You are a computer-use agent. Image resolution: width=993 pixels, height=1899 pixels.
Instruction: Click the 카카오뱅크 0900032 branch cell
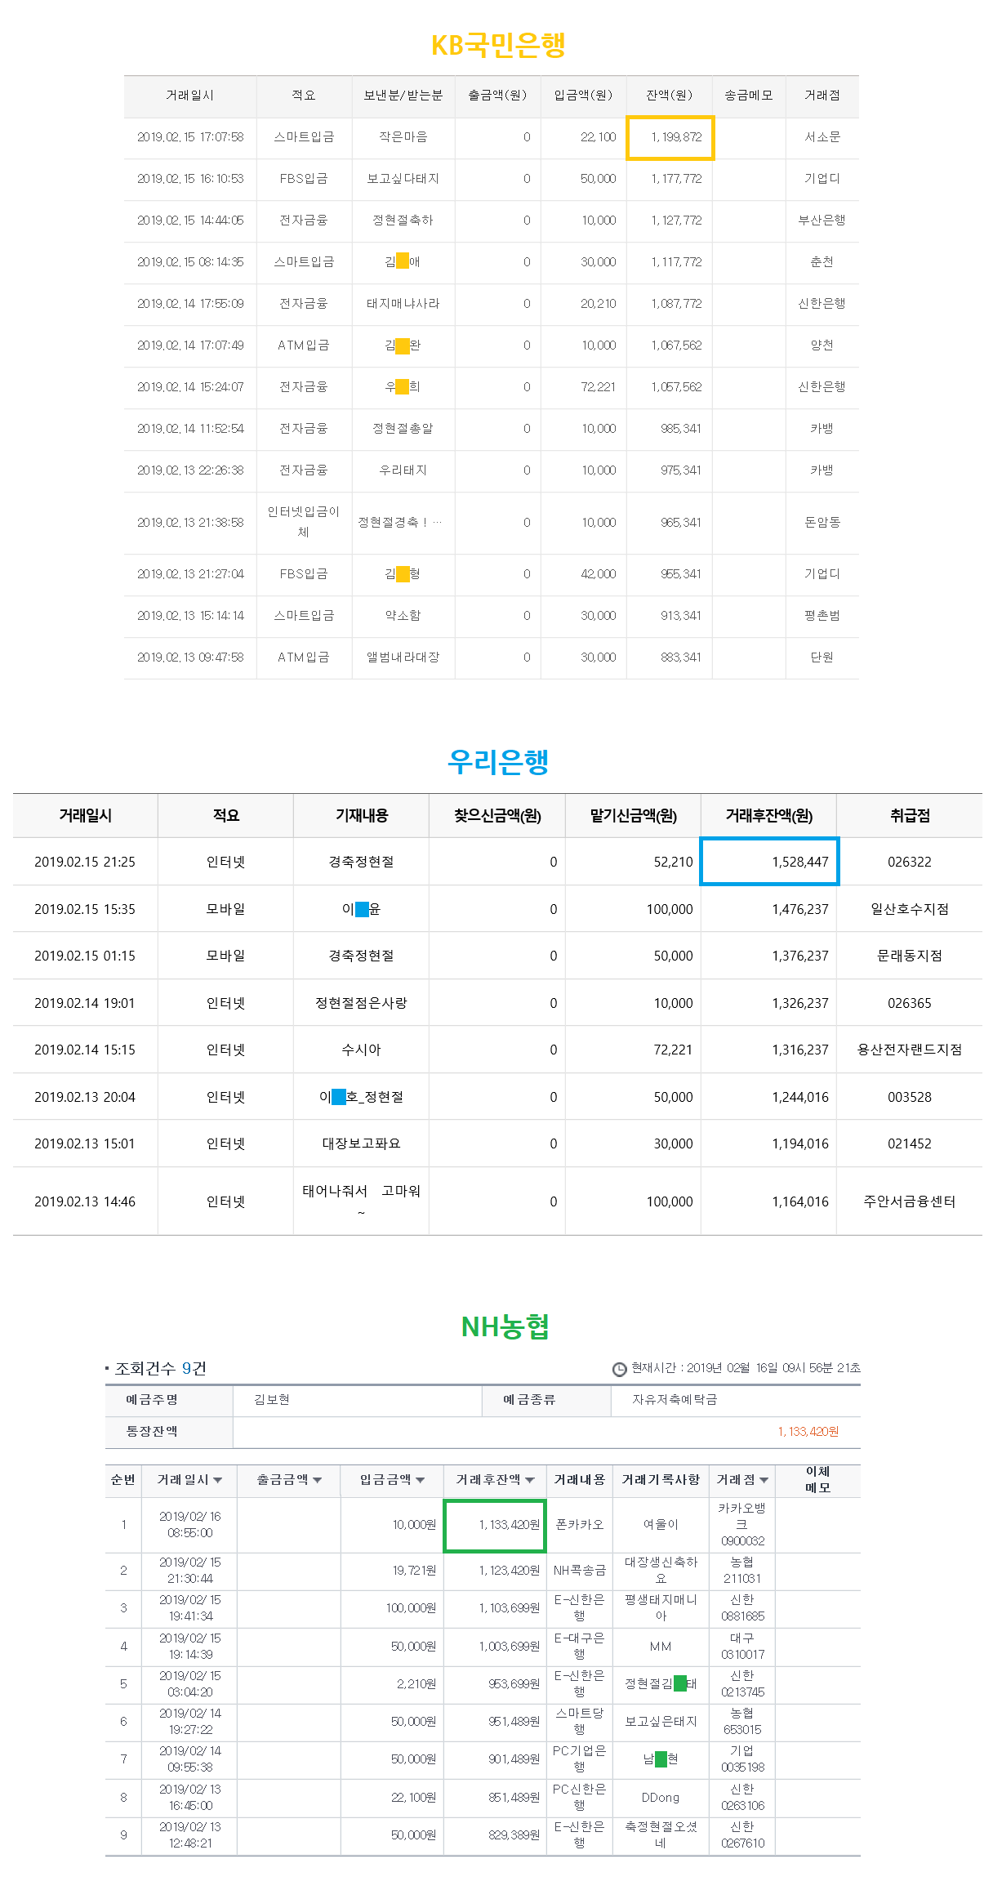tap(741, 1525)
